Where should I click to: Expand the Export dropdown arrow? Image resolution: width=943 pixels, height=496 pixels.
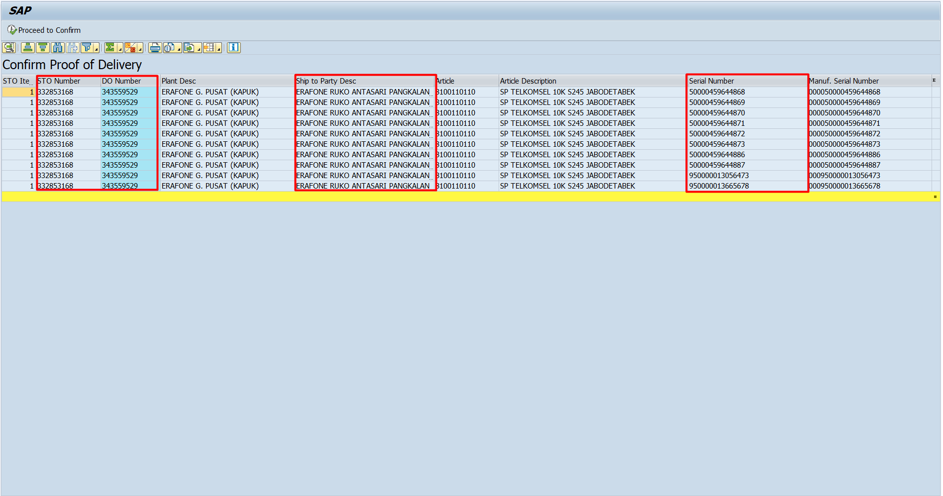(x=199, y=49)
